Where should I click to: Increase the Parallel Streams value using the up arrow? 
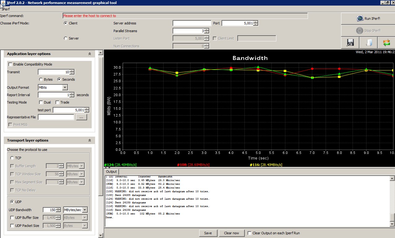click(x=207, y=30)
